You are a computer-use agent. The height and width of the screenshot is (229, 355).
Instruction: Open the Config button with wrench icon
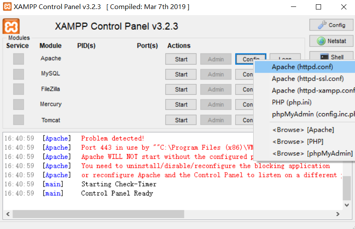[x=331, y=25]
